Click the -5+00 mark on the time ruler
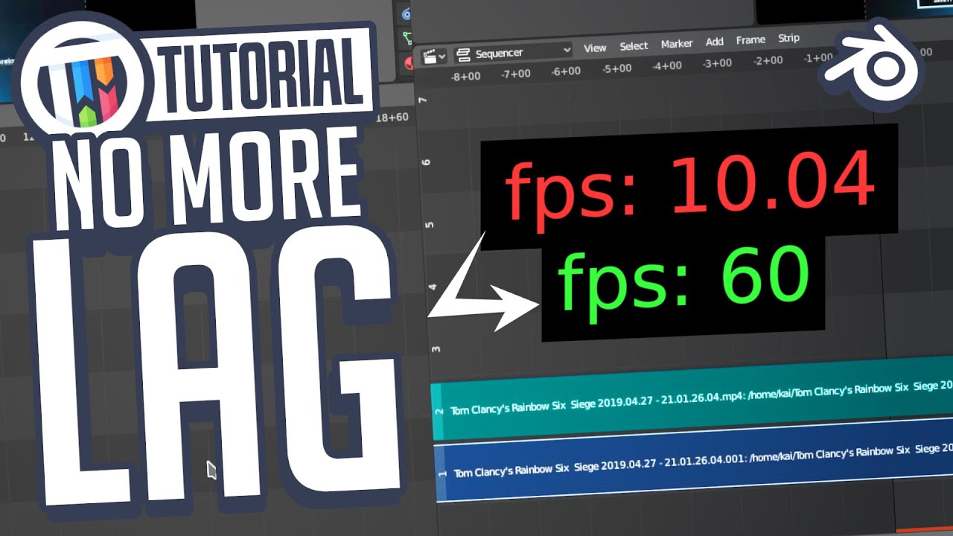Image resolution: width=953 pixels, height=536 pixels. [616, 68]
